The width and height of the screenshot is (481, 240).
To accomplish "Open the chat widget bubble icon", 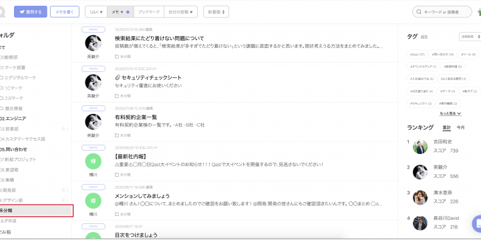I will [477, 224].
